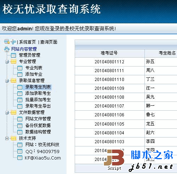Click exam number 201040801110
Screen dimensions: 177x174
click(x=109, y=80)
